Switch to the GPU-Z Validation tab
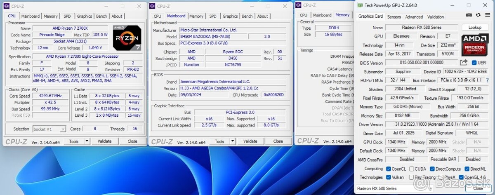The image size is (495, 195). [436, 17]
